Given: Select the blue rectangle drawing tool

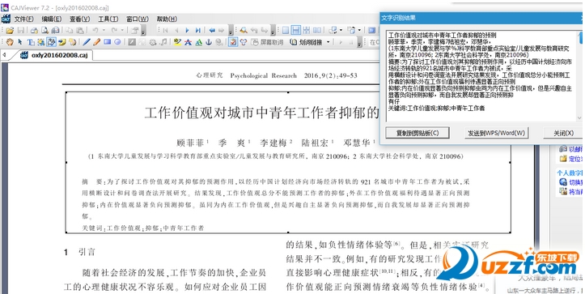Looking at the screenshot, I should click(x=108, y=42).
